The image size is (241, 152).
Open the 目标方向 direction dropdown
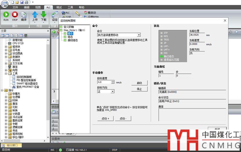(113, 91)
